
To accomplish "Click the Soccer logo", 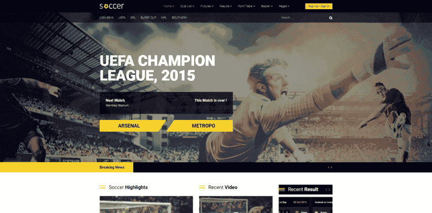I will pyautogui.click(x=112, y=6).
